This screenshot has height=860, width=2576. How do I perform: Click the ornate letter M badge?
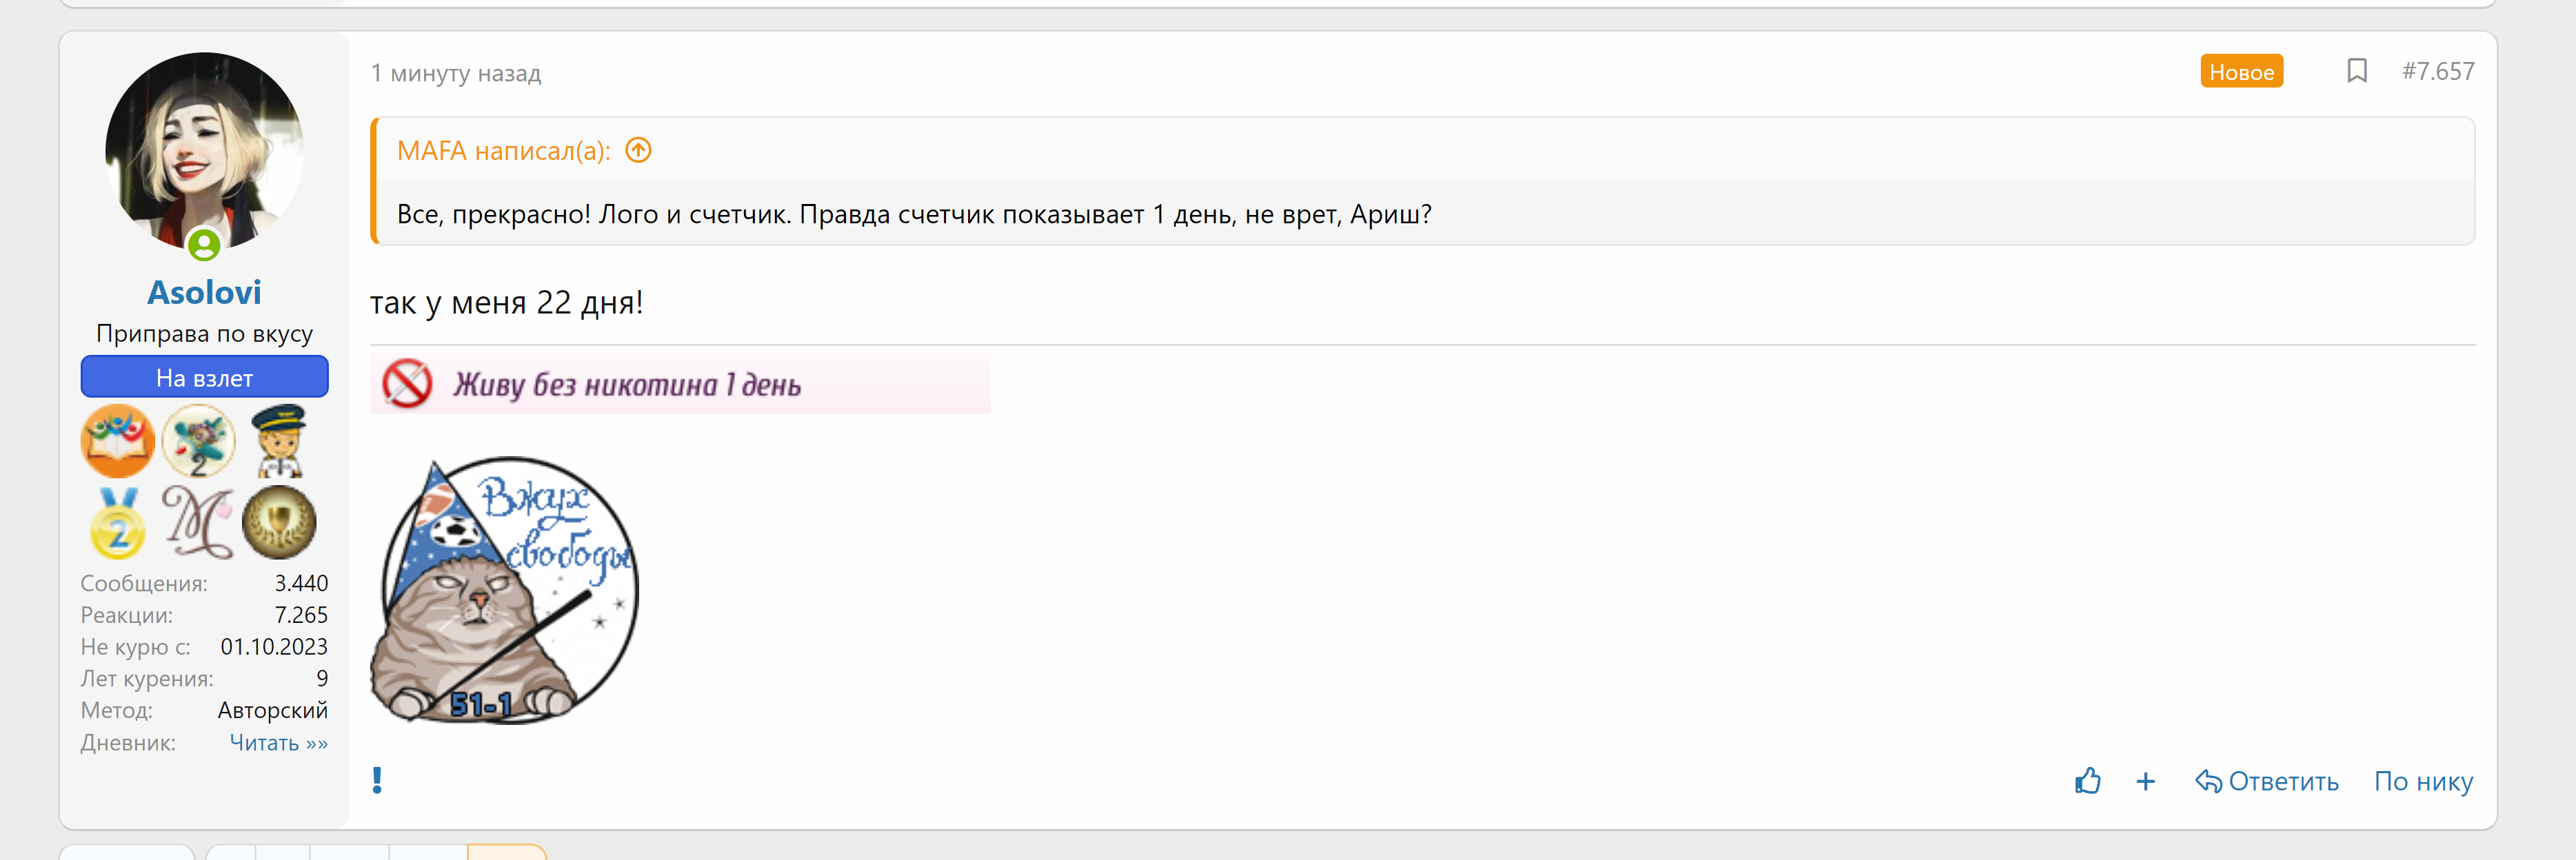198,522
